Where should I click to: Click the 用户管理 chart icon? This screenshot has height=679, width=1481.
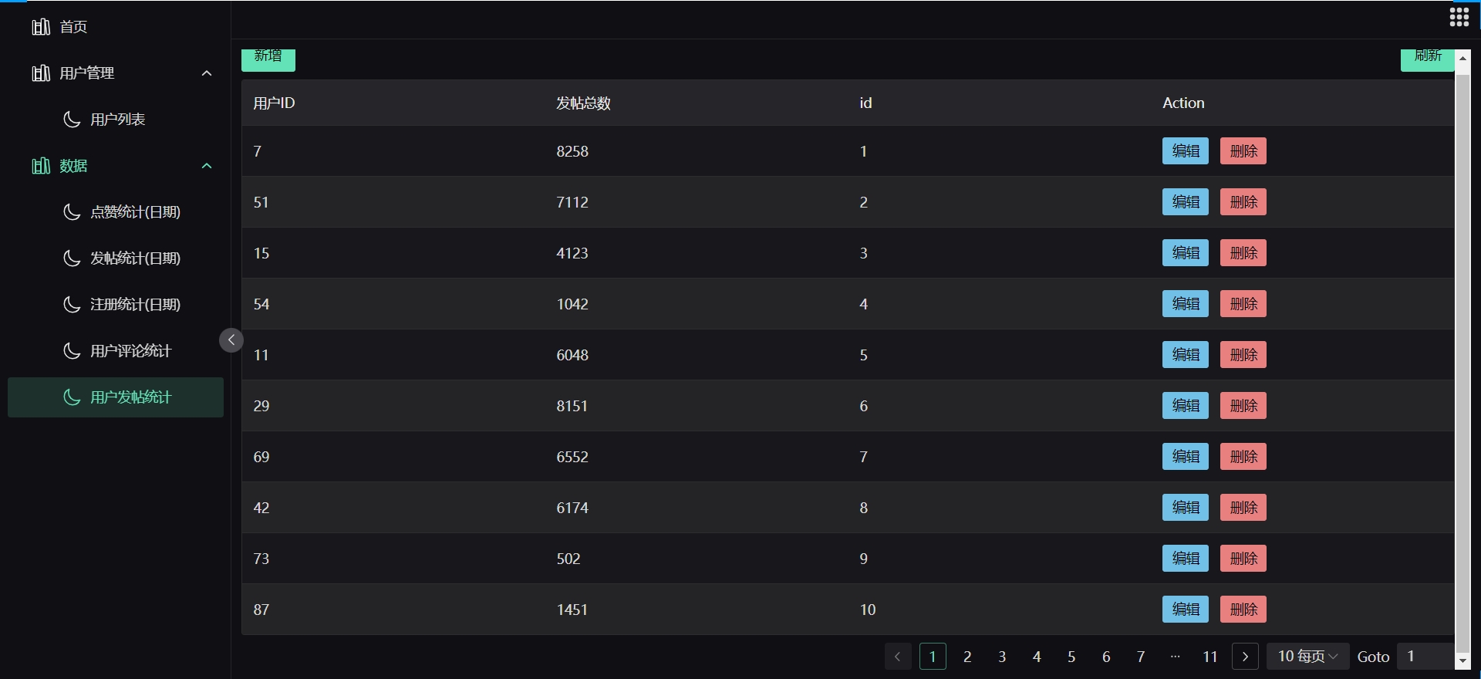(41, 73)
